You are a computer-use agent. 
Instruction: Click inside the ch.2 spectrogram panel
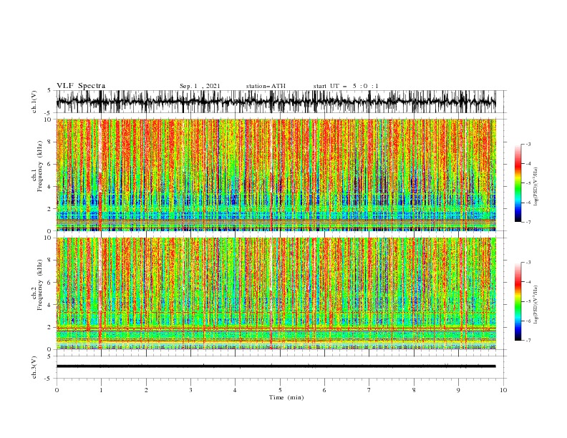pos(276,293)
